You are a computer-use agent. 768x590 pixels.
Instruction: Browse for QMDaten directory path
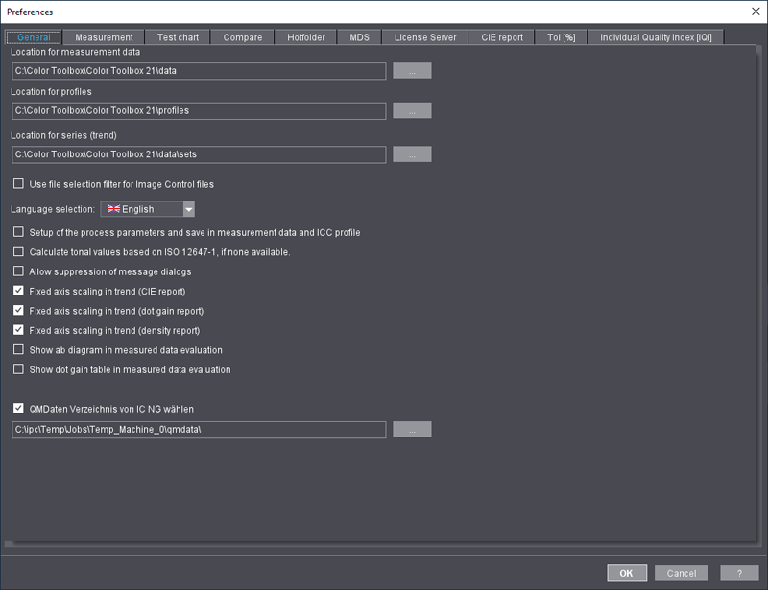[x=412, y=430]
